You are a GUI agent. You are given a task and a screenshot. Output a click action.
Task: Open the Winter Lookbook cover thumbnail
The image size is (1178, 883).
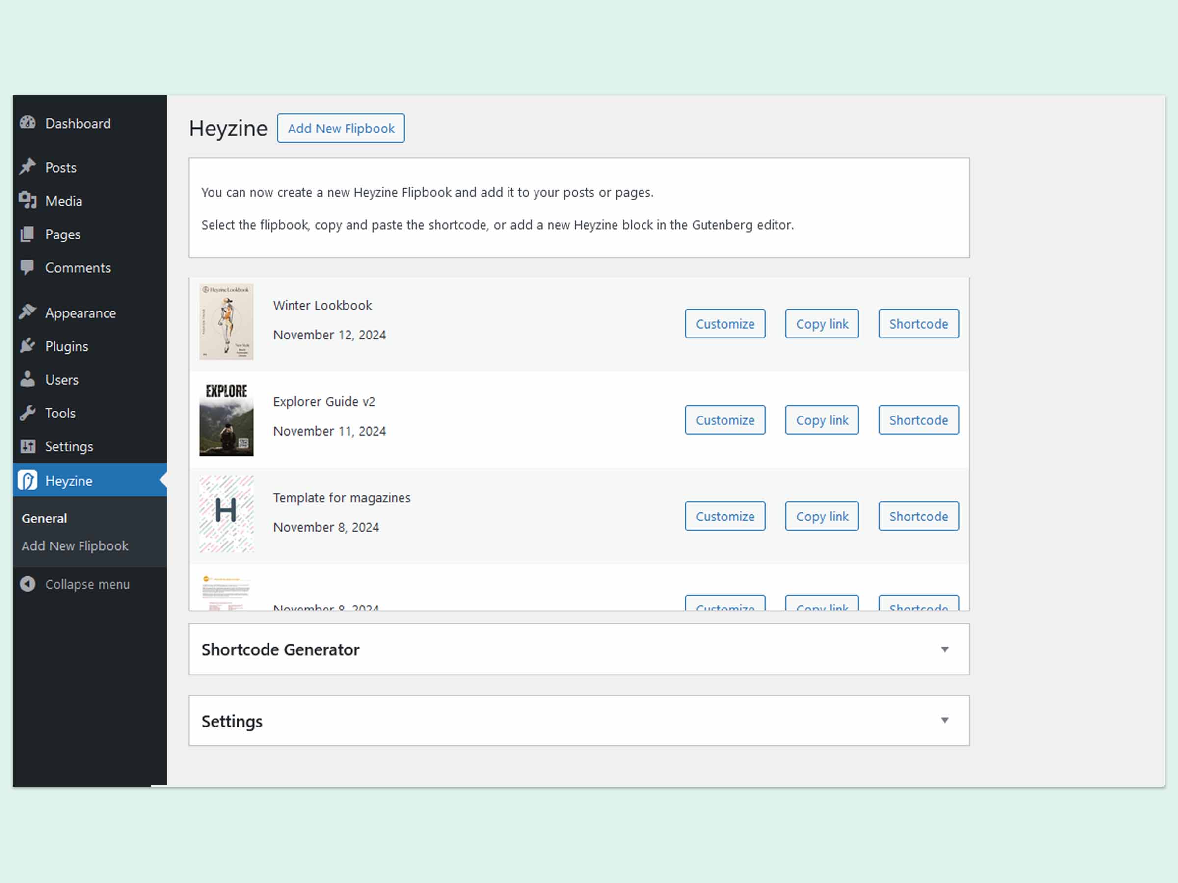coord(226,321)
